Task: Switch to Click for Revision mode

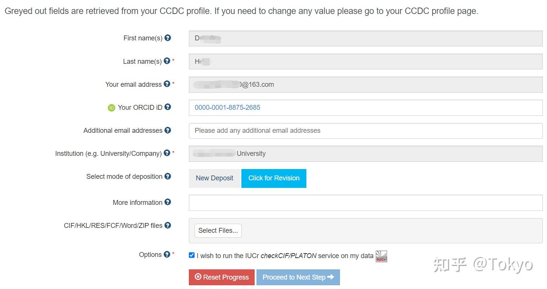Action: point(274,178)
